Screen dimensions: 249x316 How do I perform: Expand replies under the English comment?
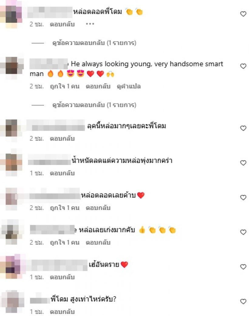click(x=94, y=105)
